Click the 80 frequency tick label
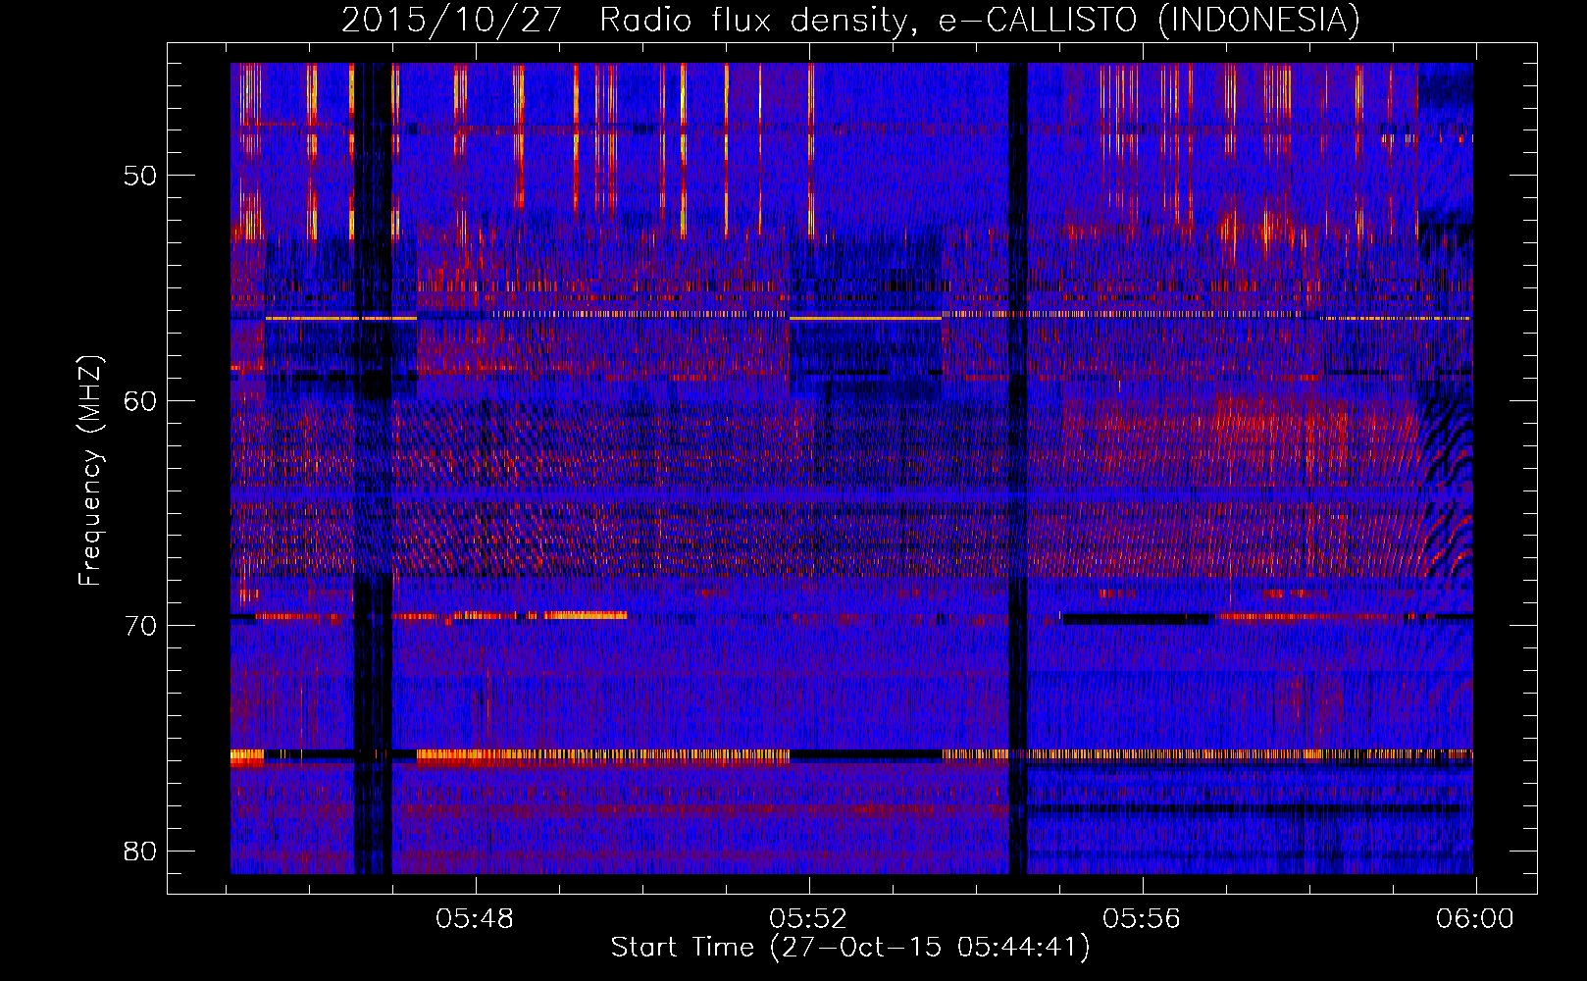 [x=141, y=851]
